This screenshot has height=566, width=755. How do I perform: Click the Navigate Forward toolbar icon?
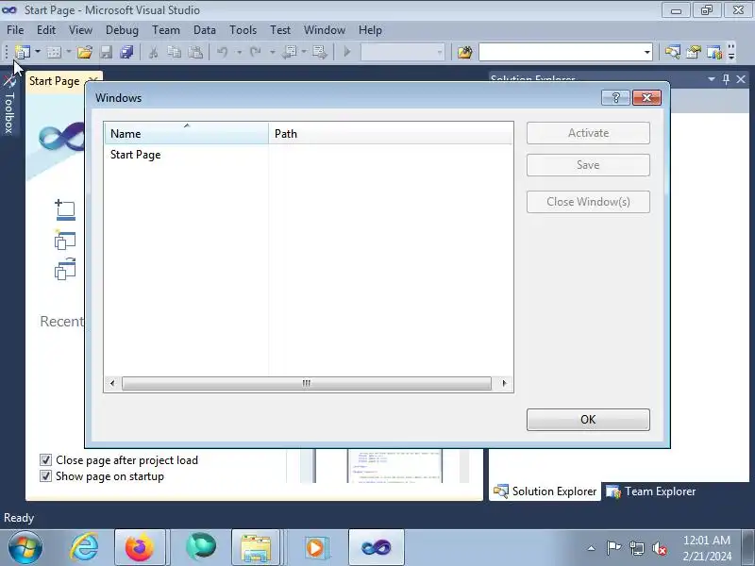click(x=320, y=52)
